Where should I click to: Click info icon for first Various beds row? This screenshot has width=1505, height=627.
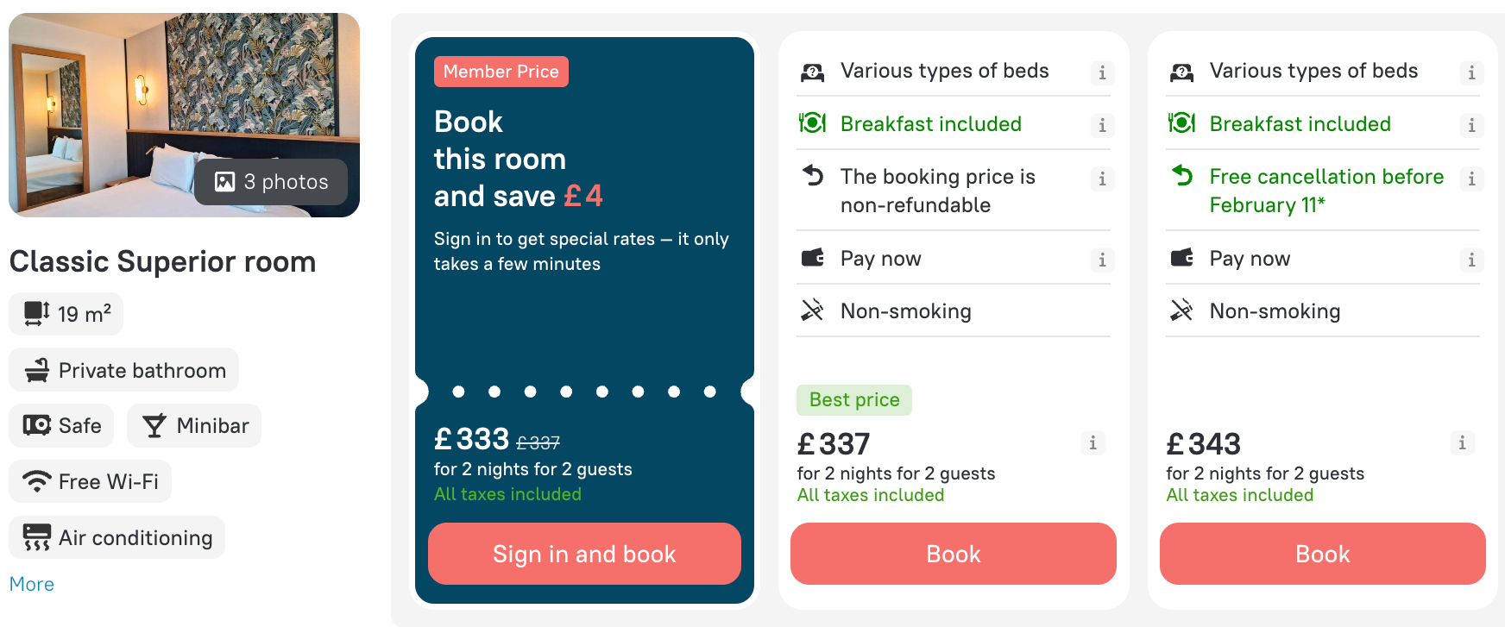(1102, 73)
